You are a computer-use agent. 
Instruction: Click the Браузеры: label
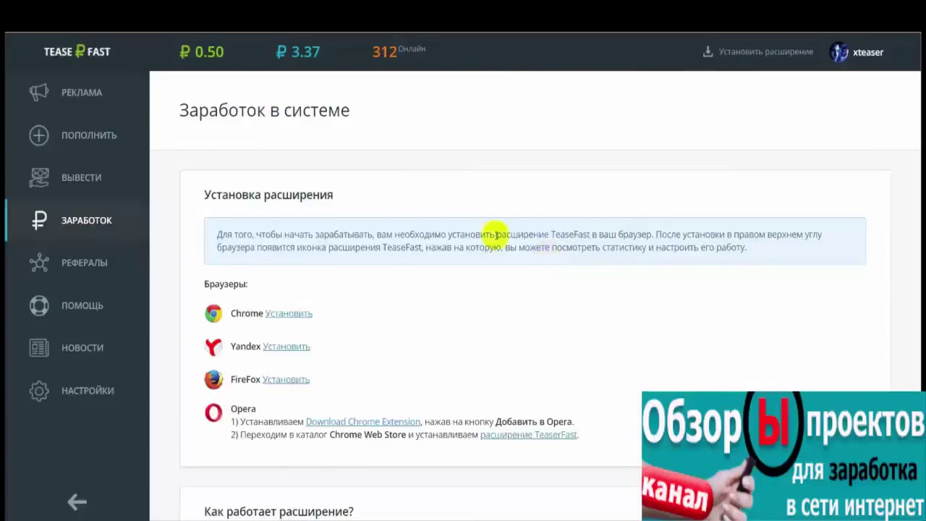pyautogui.click(x=226, y=284)
